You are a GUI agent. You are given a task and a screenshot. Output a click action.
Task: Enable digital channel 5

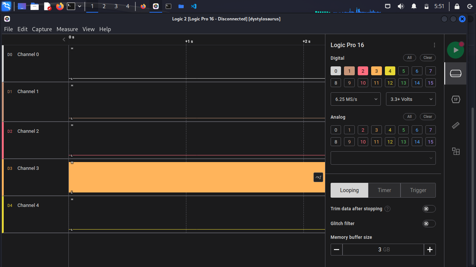click(x=403, y=71)
